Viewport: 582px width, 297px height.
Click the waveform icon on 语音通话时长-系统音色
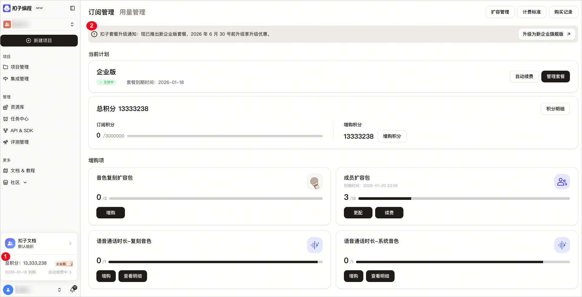pyautogui.click(x=562, y=245)
